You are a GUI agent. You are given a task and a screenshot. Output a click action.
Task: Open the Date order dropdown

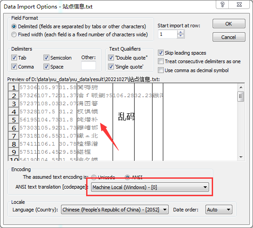(219, 210)
